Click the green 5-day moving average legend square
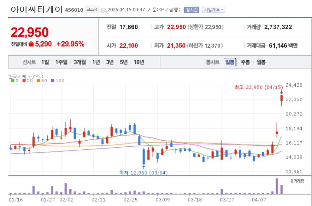The height and width of the screenshot is (206, 312). tap(12, 81)
